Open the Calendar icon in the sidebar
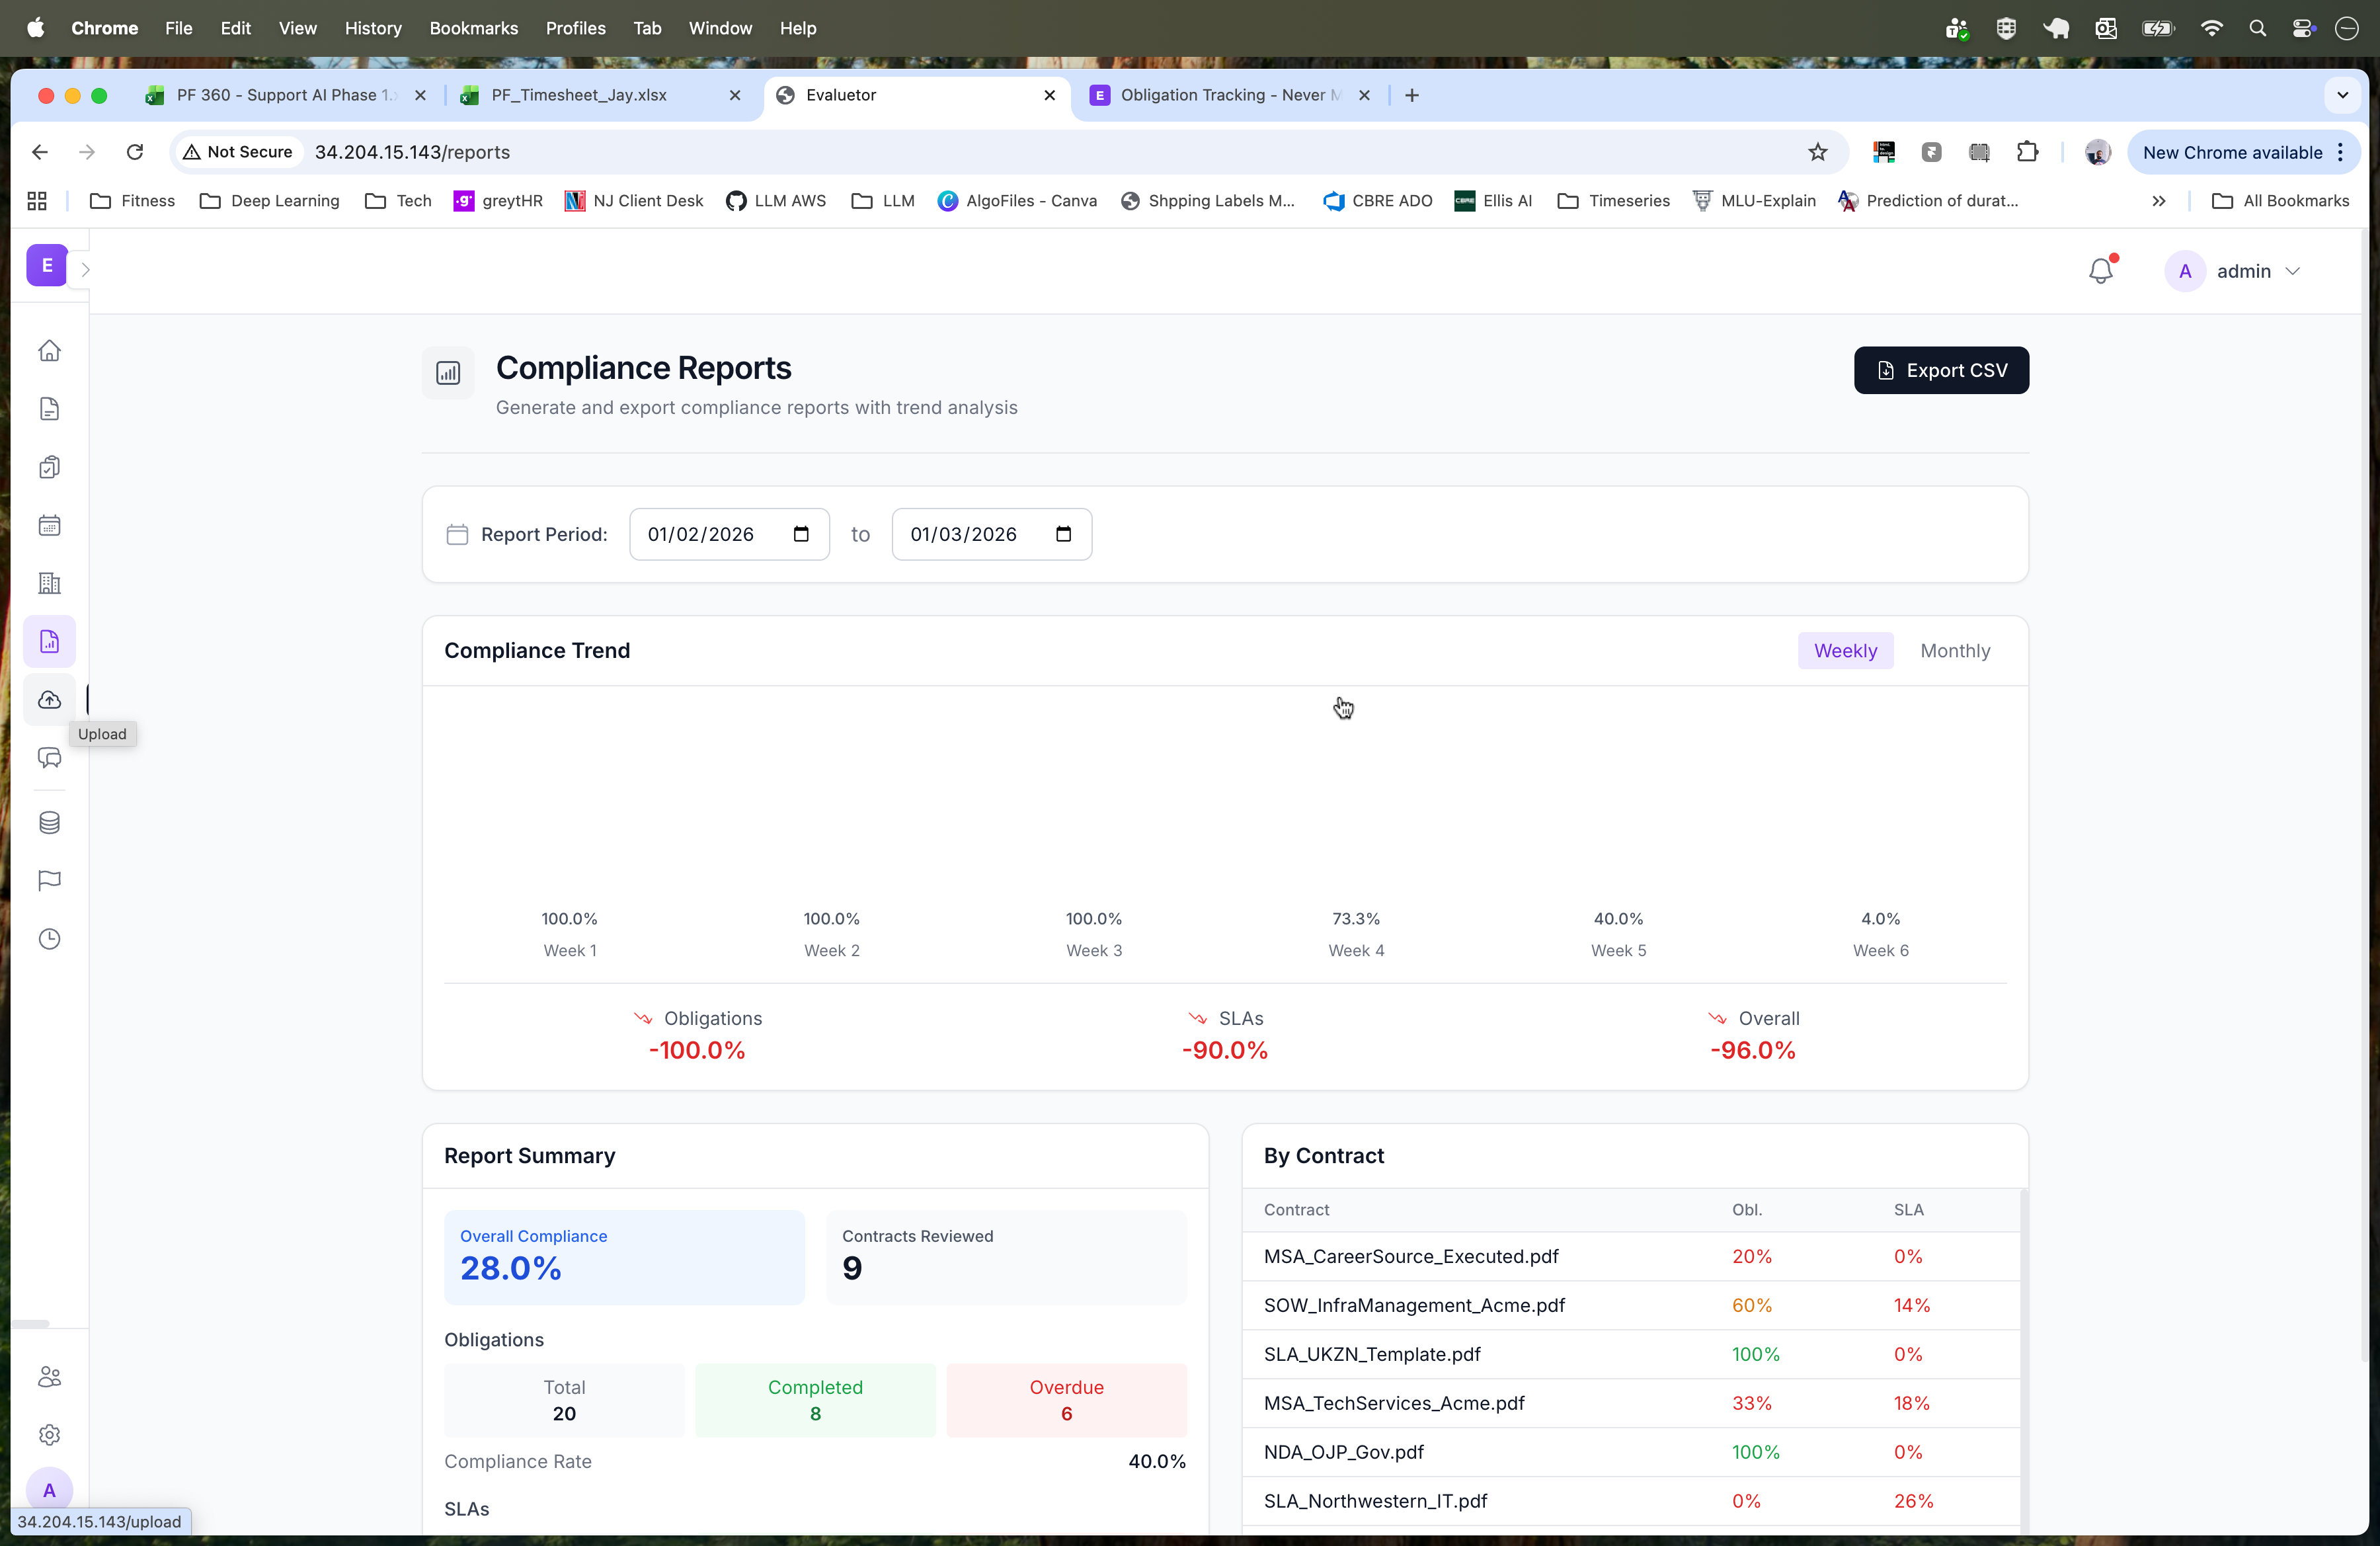Screen dimensions: 2380x1546 tap(49, 524)
